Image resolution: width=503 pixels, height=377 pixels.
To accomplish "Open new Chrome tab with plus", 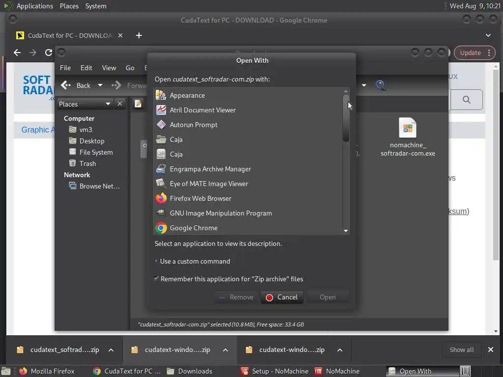I will click(139, 35).
